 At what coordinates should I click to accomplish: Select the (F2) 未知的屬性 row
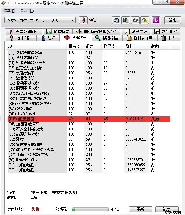[89, 170]
